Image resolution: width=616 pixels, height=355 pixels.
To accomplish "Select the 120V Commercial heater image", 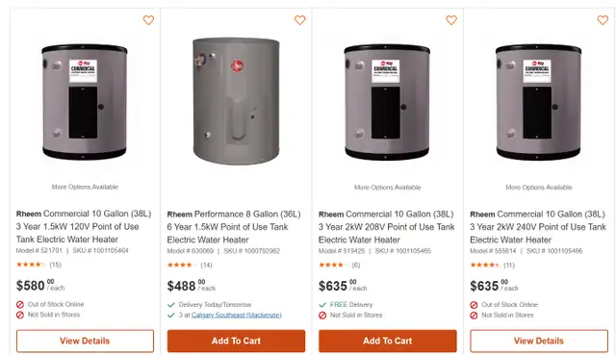I will click(x=85, y=102).
